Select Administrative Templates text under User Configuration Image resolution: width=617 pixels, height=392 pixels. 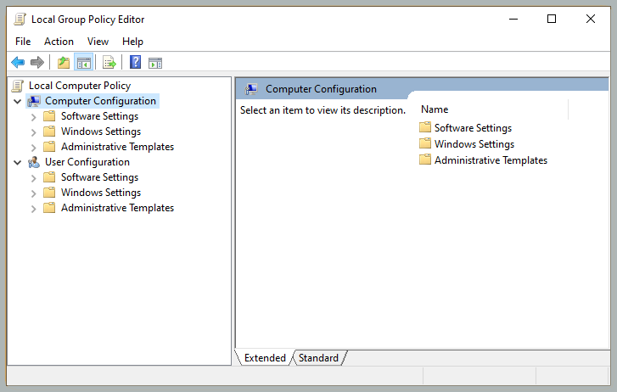tap(117, 208)
